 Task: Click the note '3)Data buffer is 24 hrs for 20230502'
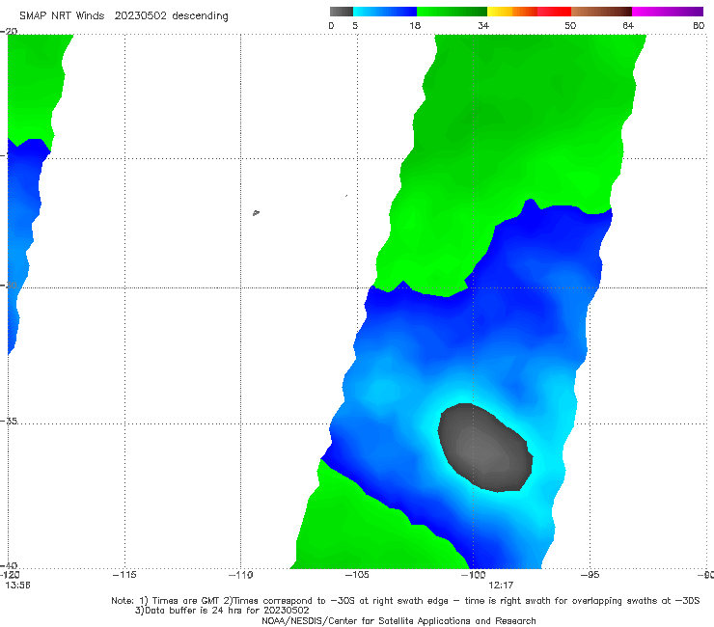coord(222,611)
